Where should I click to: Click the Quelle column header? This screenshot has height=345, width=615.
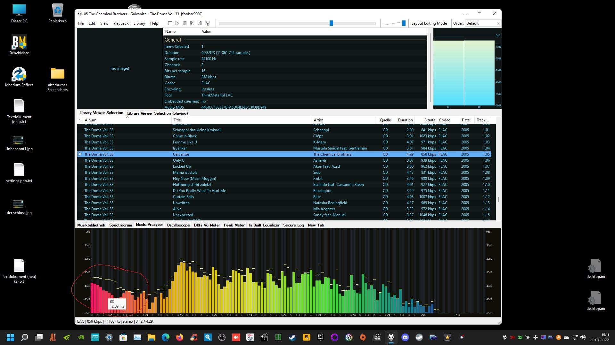pos(385,120)
